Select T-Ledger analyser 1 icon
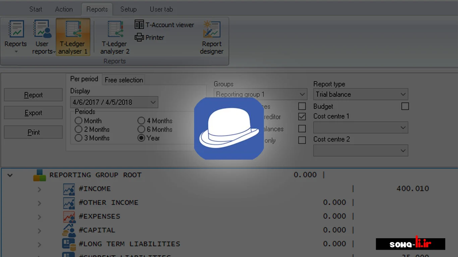458x257 pixels. tap(73, 29)
